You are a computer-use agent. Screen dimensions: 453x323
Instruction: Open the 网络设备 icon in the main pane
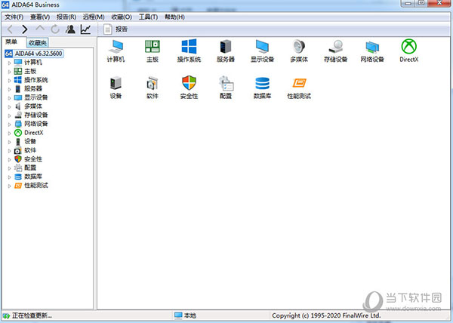click(x=372, y=51)
